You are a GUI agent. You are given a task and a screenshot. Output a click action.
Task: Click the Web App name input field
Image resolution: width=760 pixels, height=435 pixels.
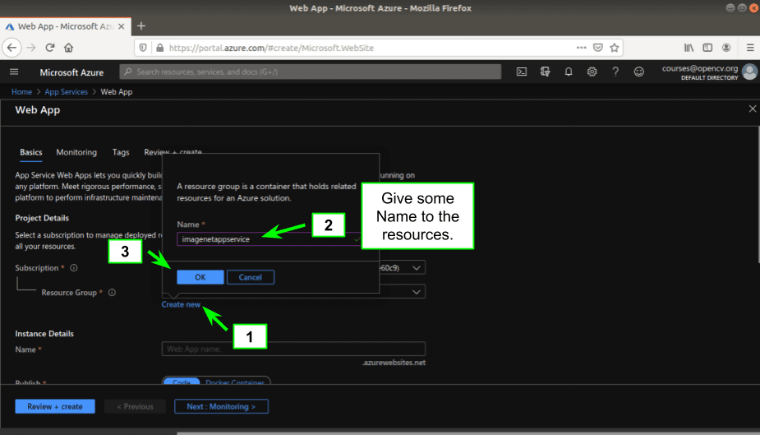pos(293,349)
